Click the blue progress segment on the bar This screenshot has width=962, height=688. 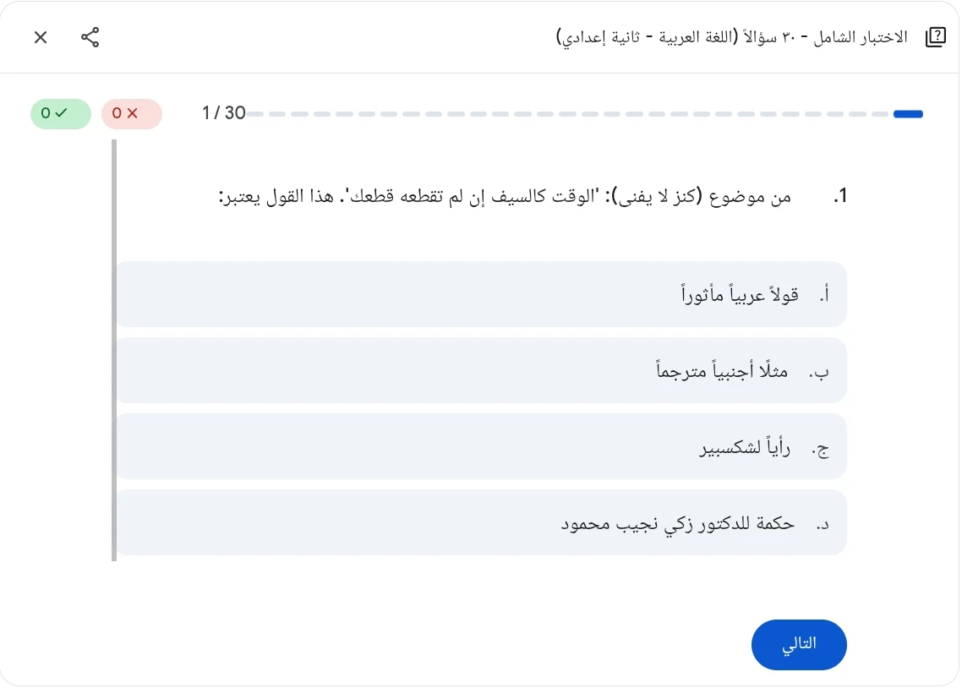tap(909, 113)
